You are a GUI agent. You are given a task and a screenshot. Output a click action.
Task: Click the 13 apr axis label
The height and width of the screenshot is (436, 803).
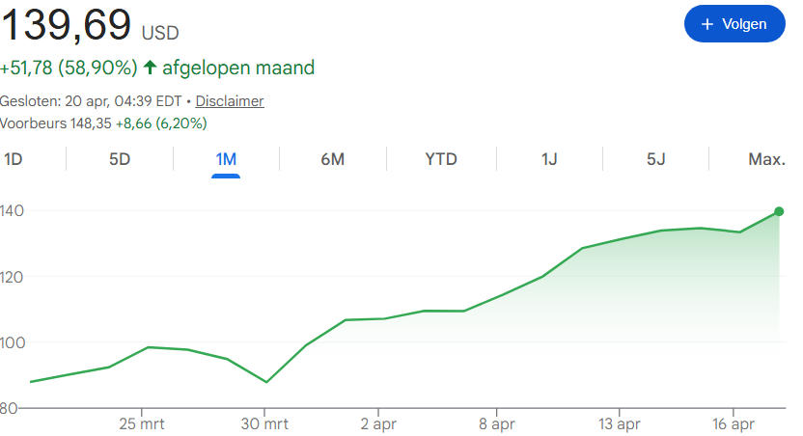tap(620, 423)
